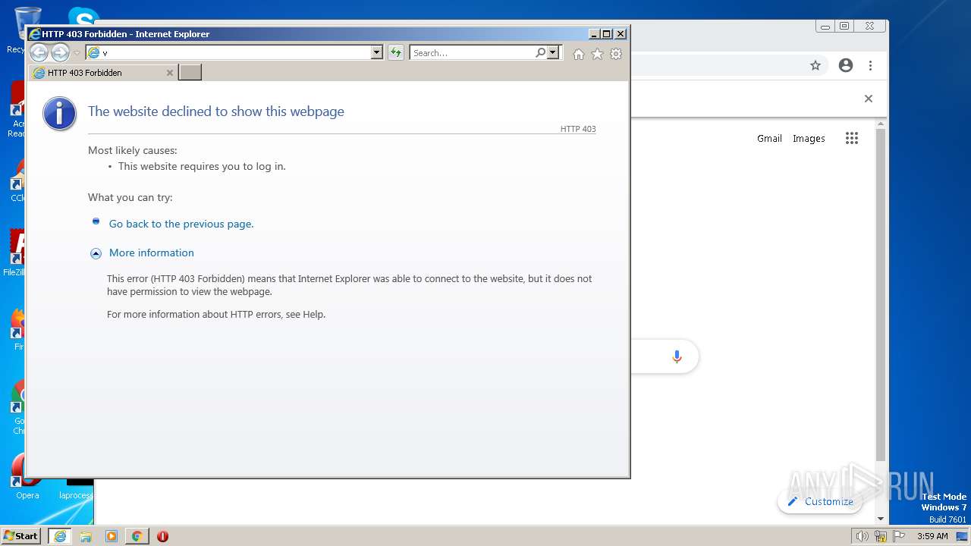This screenshot has height=546, width=971.
Task: Click the Google voice search microphone
Action: click(677, 356)
